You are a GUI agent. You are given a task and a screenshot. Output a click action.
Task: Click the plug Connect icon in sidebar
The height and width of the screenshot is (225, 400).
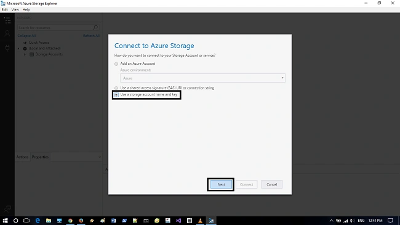(x=7, y=48)
